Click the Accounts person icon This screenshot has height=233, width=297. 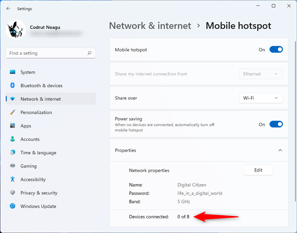tap(12, 139)
